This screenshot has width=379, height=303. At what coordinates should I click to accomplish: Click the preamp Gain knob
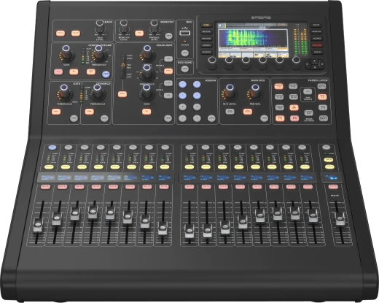[66, 53]
